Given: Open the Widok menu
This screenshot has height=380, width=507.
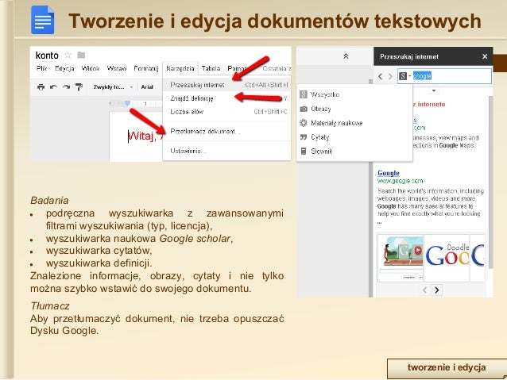Looking at the screenshot, I should 91,68.
